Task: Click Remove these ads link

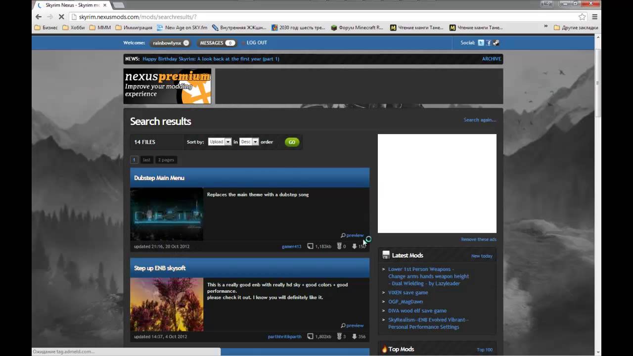Action: 479,239
